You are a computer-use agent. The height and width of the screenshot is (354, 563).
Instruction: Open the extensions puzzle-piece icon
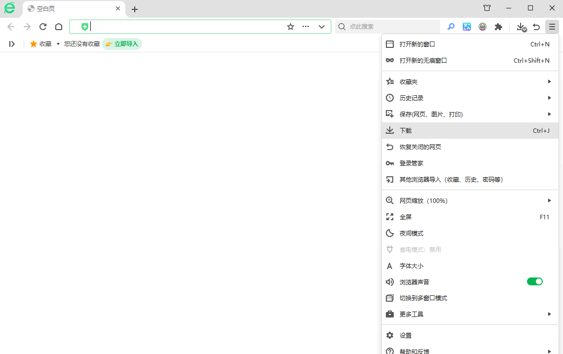[x=498, y=27]
